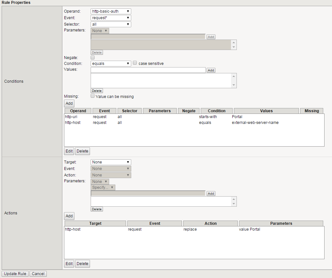Click Add below the Missing row
Image resolution: width=332 pixels, height=278 pixels.
pyautogui.click(x=69, y=103)
